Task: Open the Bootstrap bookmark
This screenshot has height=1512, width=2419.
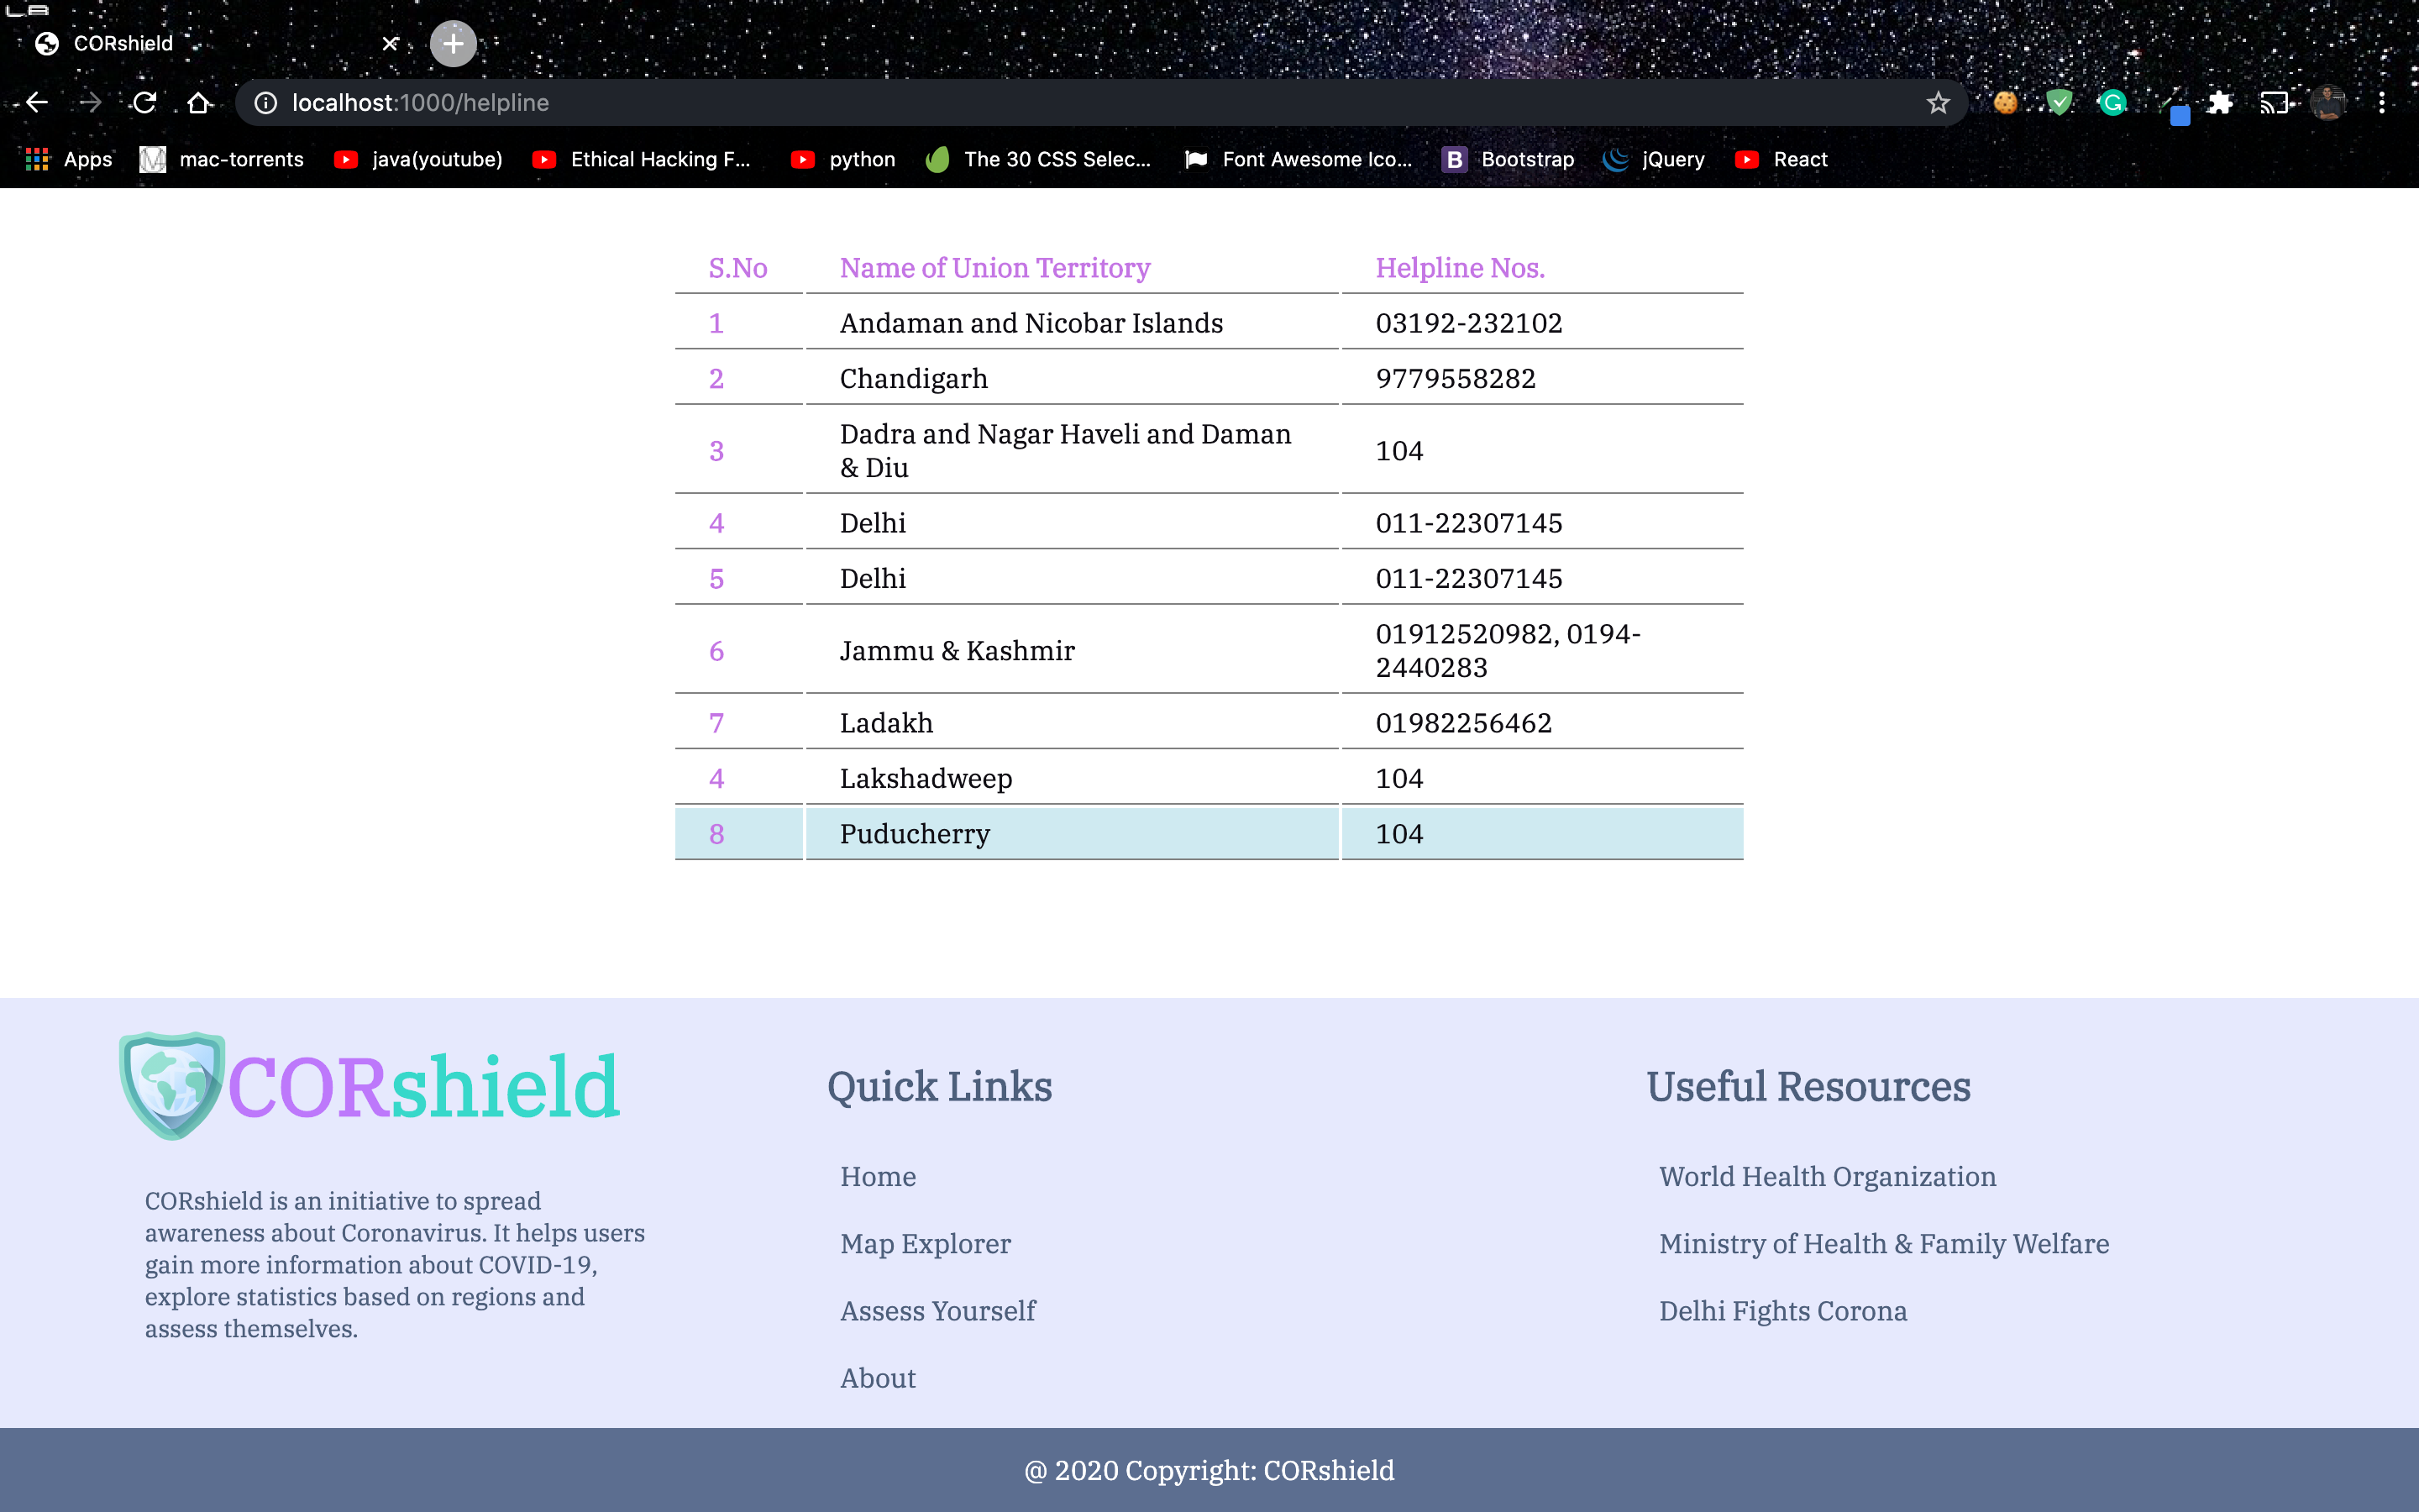Action: [1509, 160]
